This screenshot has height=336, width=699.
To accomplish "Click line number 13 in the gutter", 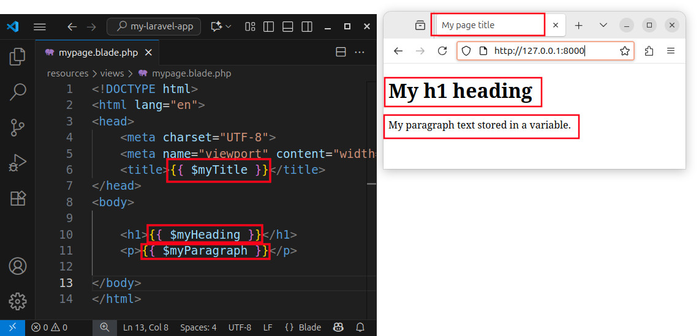I will 66,283.
